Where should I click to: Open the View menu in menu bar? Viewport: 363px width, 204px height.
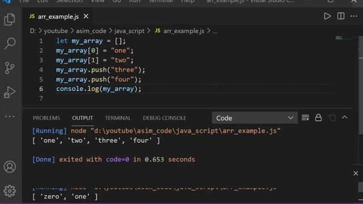tap(98, 1)
